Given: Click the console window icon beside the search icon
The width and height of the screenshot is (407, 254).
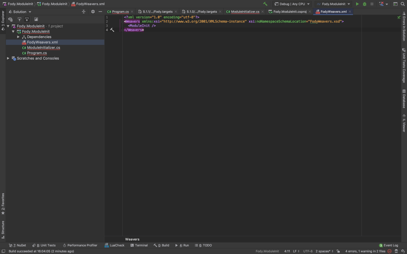Looking at the screenshot, I should point(395,4).
